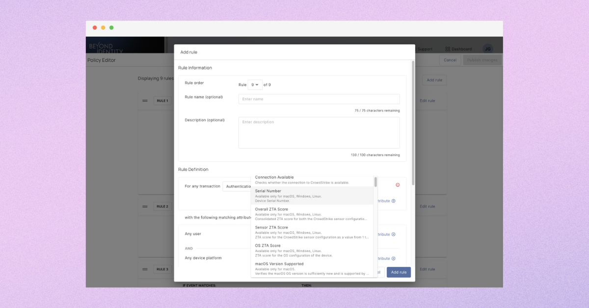Image resolution: width=589 pixels, height=308 pixels.
Task: Pick macOS Version Supported option
Action: coord(312,268)
